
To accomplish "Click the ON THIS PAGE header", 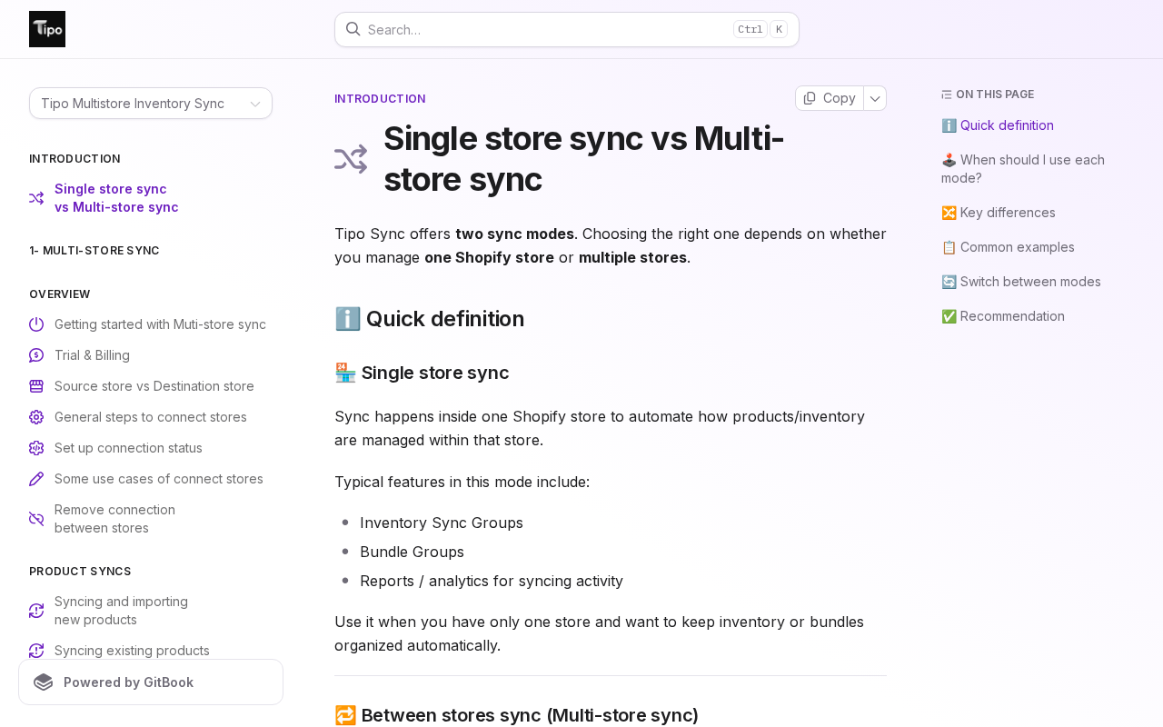I will [x=988, y=95].
